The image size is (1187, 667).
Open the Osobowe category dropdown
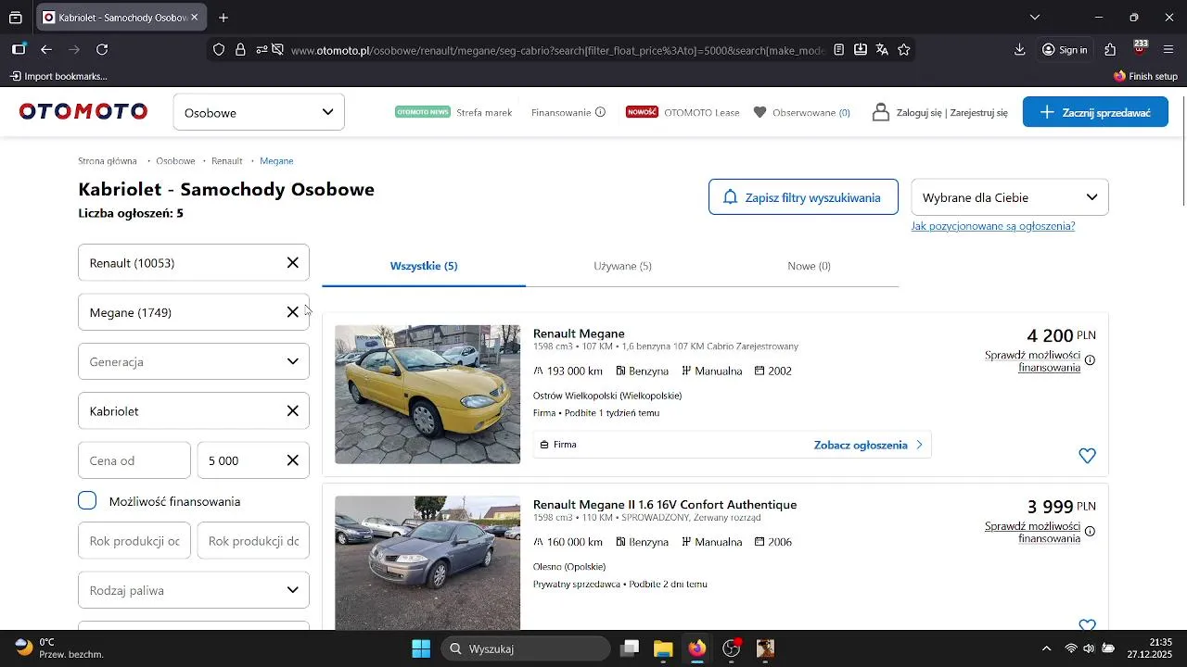coord(259,112)
